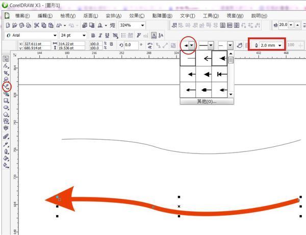The image size is (306, 235).
Task: Click the Cut scissors icon
Action: [37, 25]
